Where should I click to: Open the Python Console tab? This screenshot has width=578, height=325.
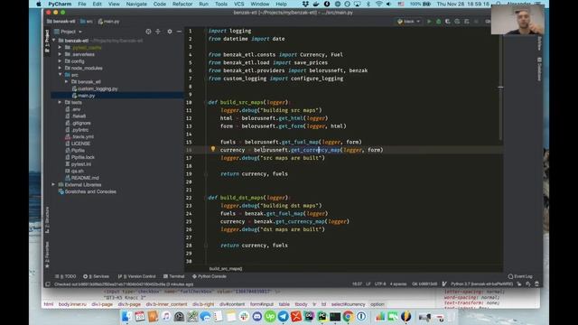210,276
